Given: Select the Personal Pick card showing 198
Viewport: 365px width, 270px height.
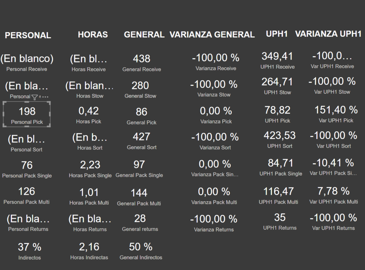Looking at the screenshot, I should point(27,114).
